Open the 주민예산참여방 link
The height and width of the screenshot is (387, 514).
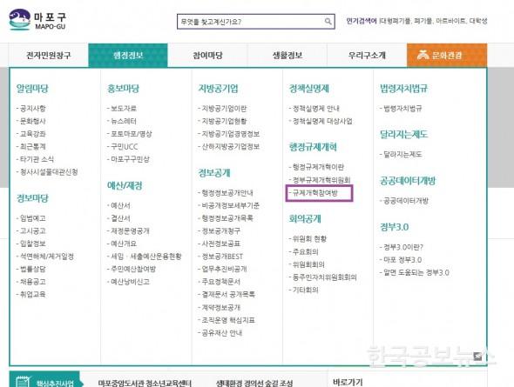click(x=133, y=269)
